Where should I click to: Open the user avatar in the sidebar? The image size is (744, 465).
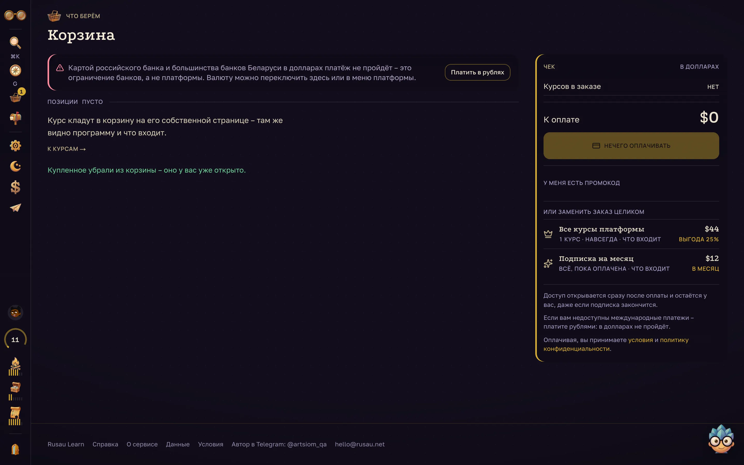[15, 313]
